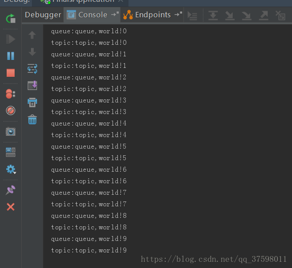
Task: Rerun the application with the green arrow icon
Action: 11,19
